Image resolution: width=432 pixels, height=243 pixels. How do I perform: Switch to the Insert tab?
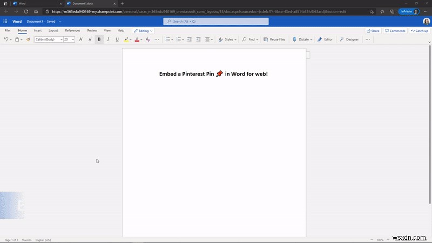click(38, 31)
